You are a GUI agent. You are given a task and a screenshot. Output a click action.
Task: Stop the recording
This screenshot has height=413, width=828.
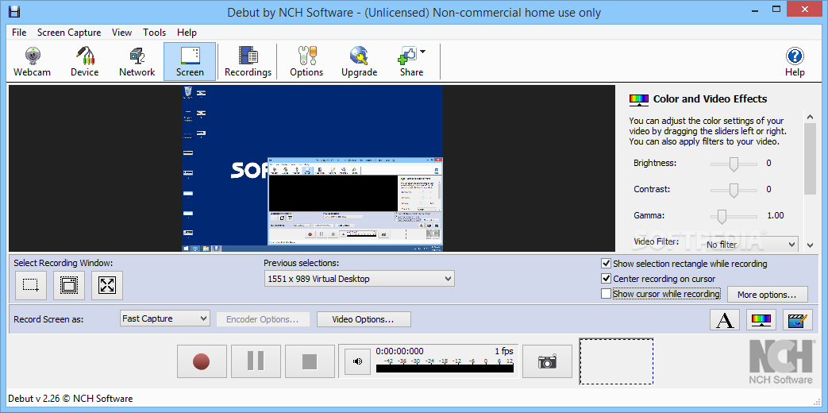click(x=310, y=361)
